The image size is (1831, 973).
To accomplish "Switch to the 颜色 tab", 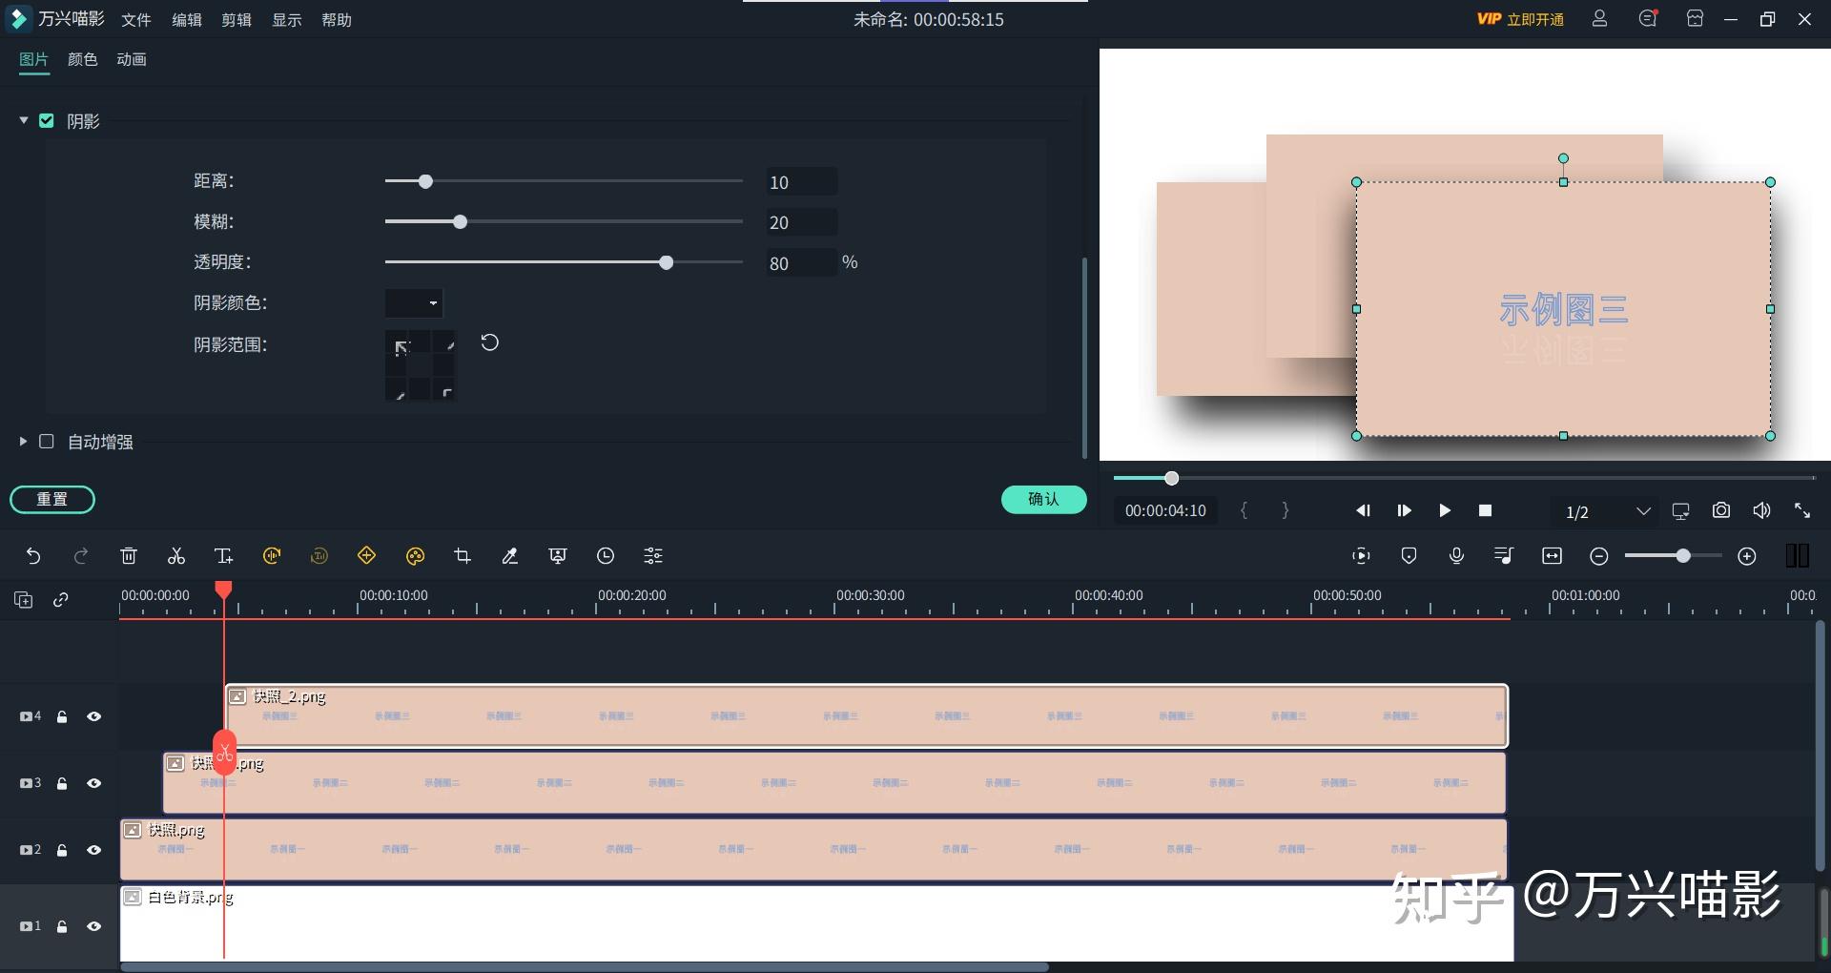I will [83, 59].
